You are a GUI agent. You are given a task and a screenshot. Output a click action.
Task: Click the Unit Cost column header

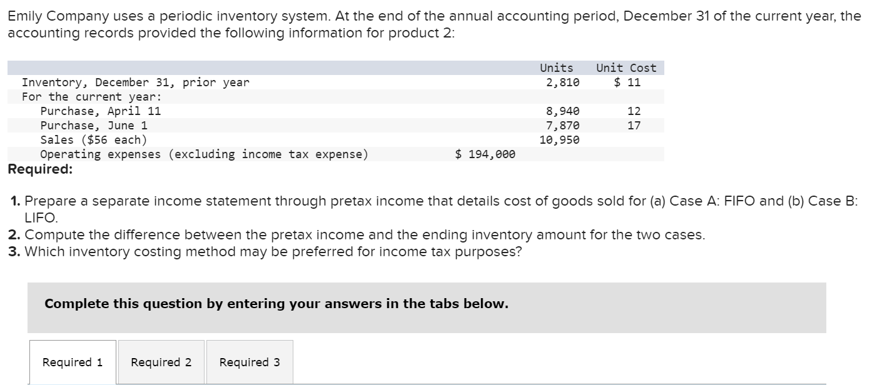(x=626, y=67)
